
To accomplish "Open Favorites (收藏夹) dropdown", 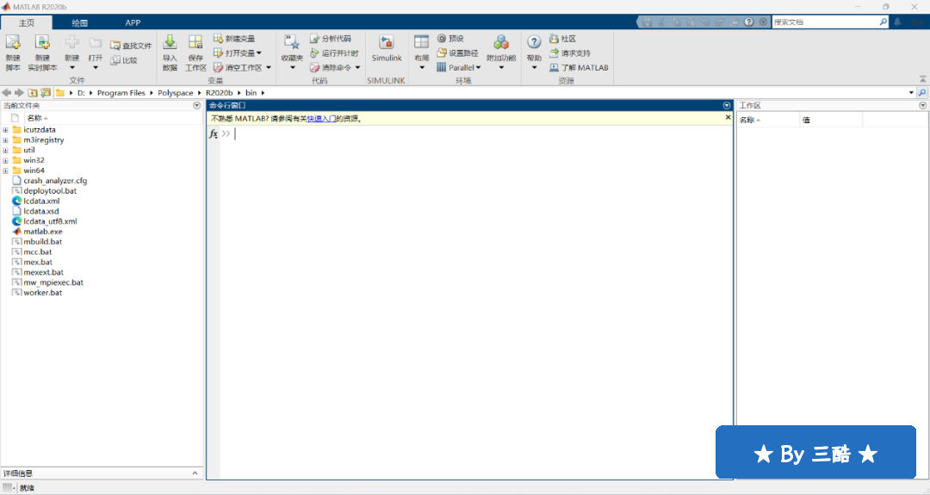I will click(292, 53).
